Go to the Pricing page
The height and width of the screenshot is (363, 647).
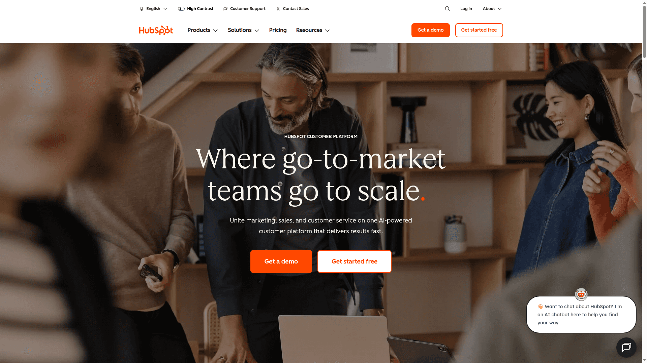[278, 30]
